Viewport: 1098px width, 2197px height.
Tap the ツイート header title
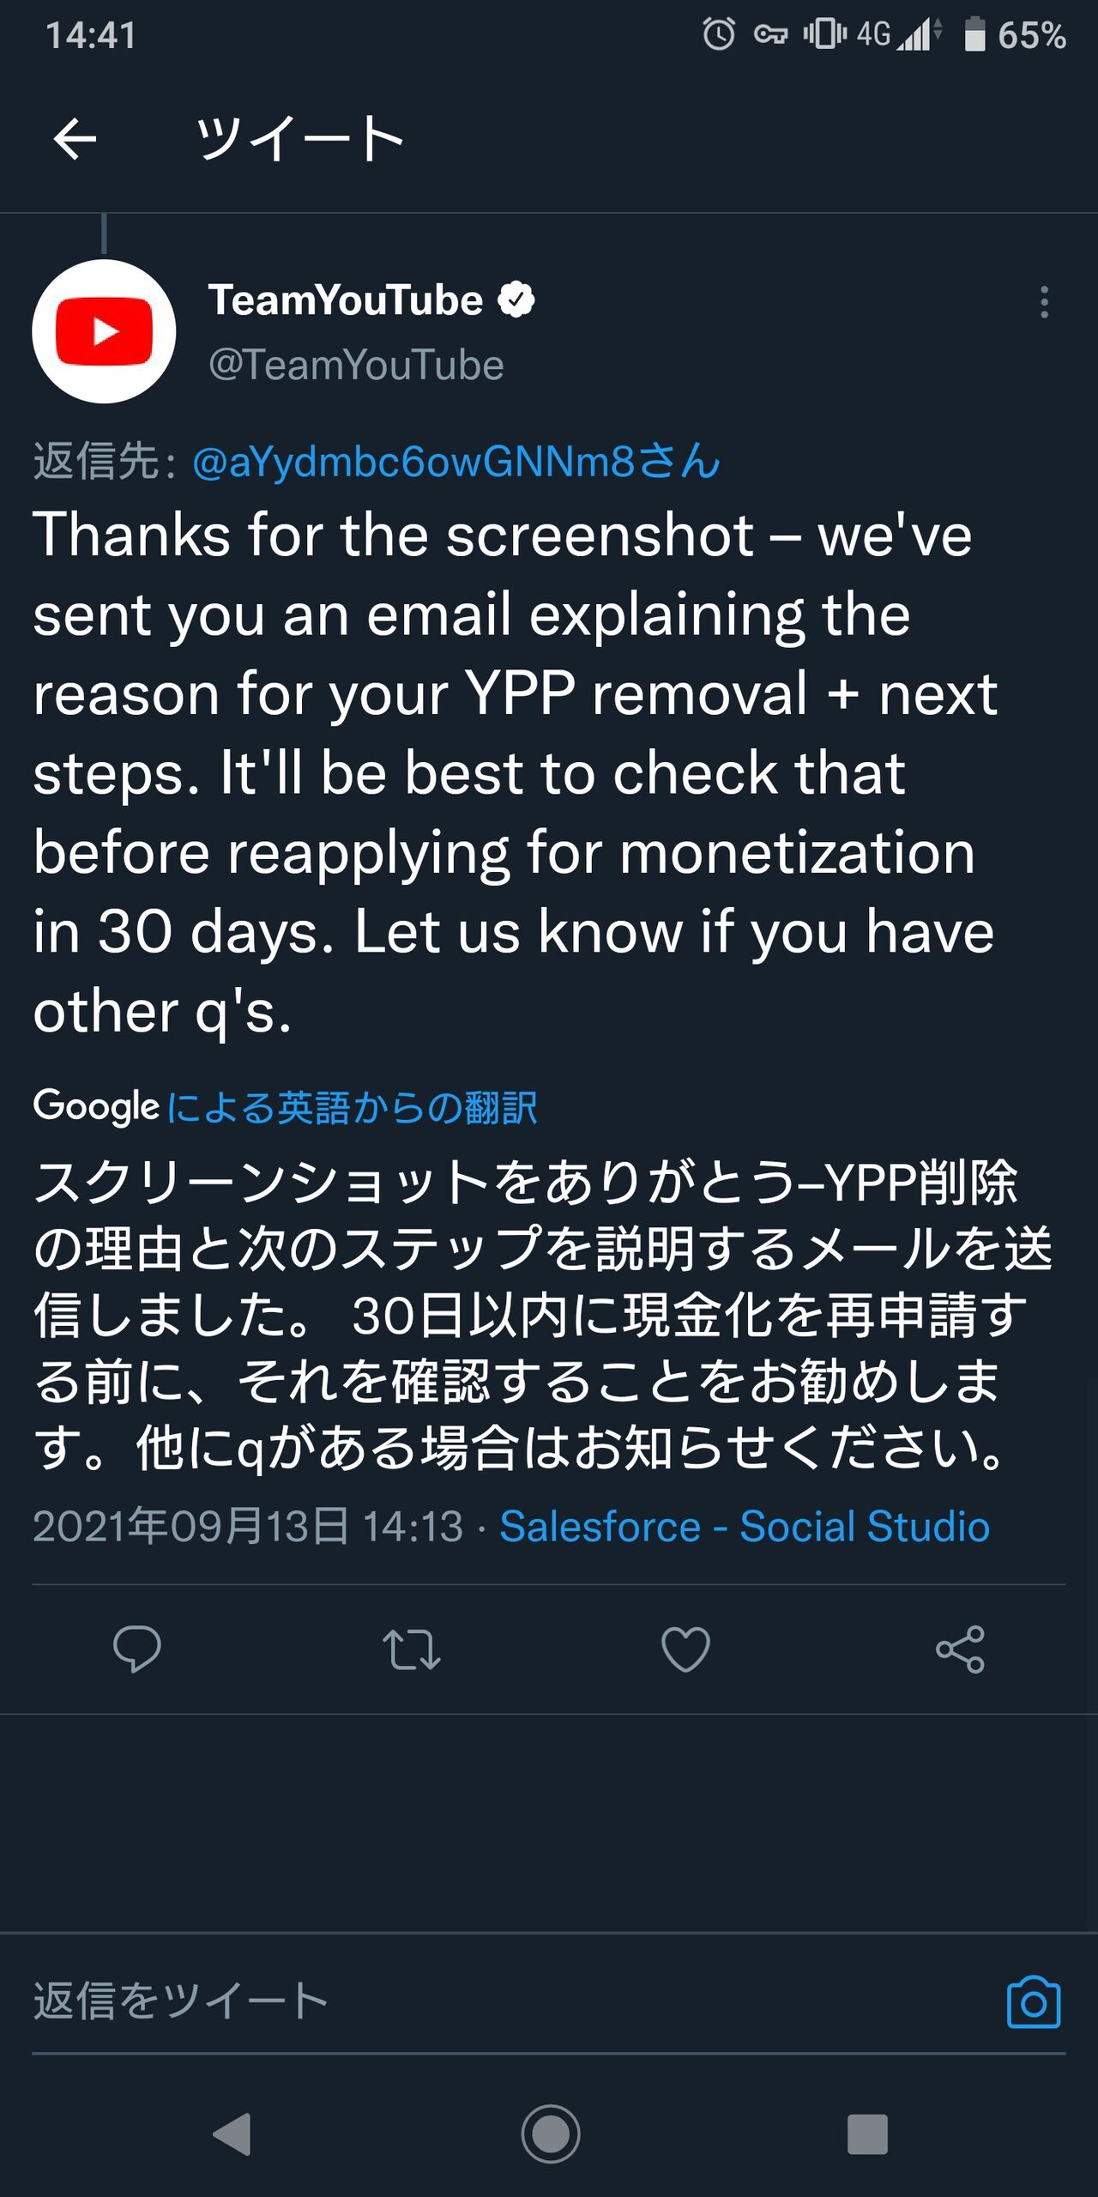pyautogui.click(x=299, y=139)
